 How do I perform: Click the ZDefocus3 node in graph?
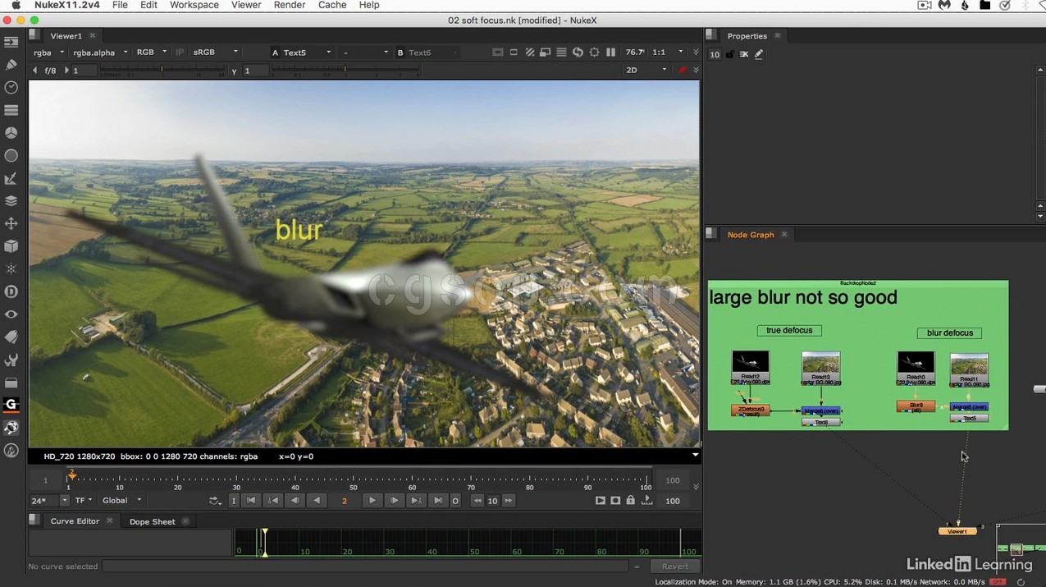click(751, 410)
